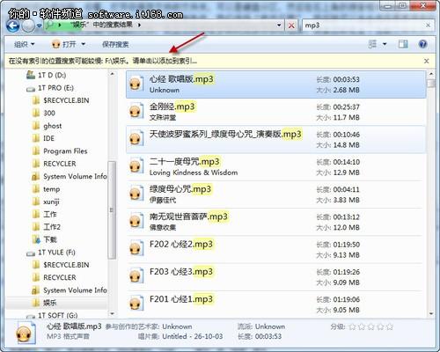This screenshot has width=440, height=352.
Task: Open the recent pages dropdown arrow
Action: 40,26
